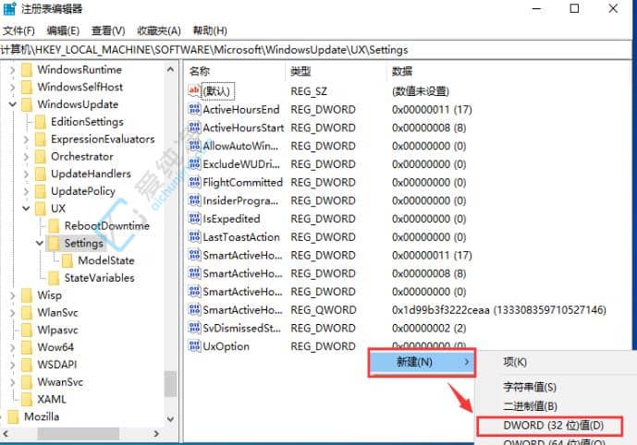
Task: Expand the UpdateHandlers tree node
Action: pyautogui.click(x=26, y=174)
